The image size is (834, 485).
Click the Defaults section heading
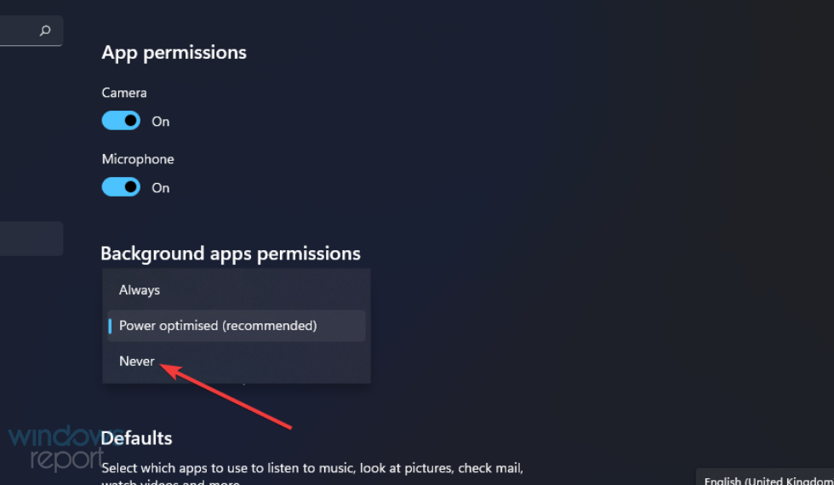click(x=136, y=438)
